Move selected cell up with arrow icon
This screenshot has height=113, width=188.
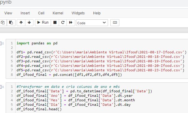(21, 22)
